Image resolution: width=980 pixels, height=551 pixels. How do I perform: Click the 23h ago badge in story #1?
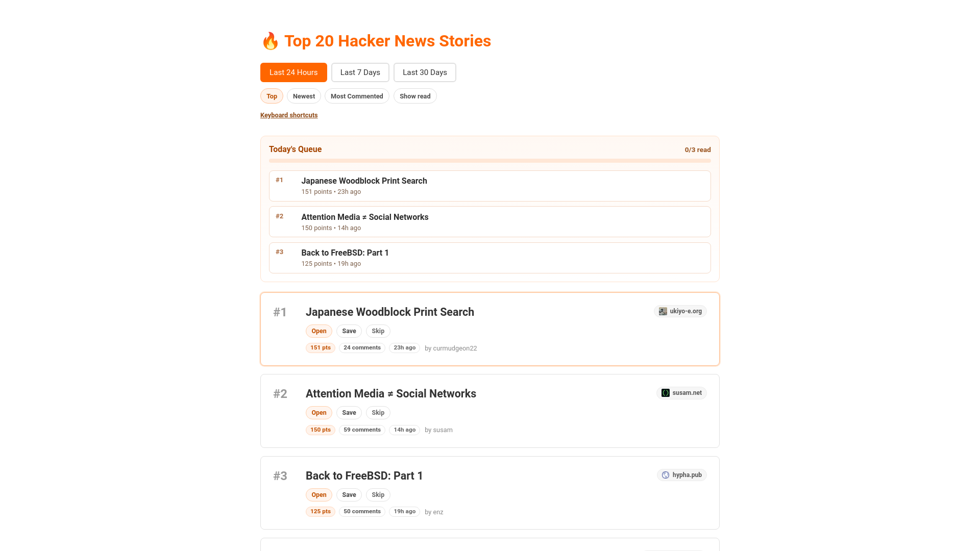click(x=404, y=348)
